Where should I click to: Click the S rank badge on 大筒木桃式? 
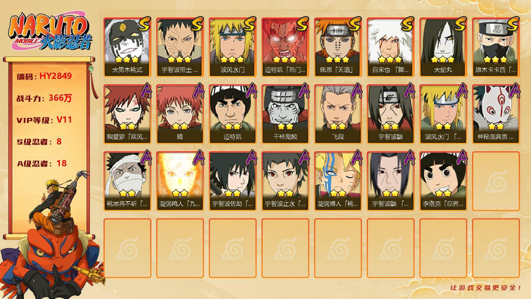coord(144,24)
